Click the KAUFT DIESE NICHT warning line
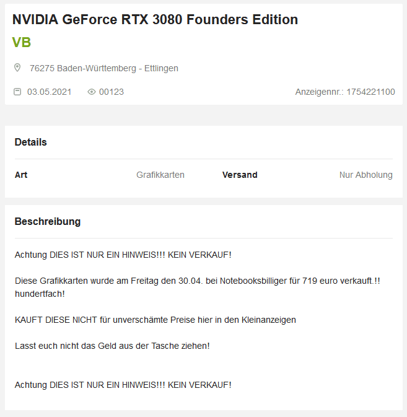The width and height of the screenshot is (407, 417). tap(155, 320)
